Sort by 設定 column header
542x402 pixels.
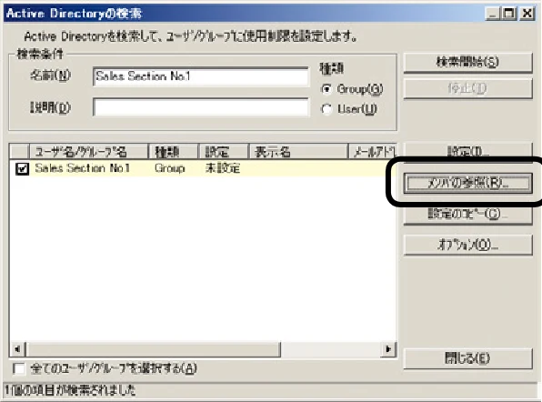coord(224,152)
